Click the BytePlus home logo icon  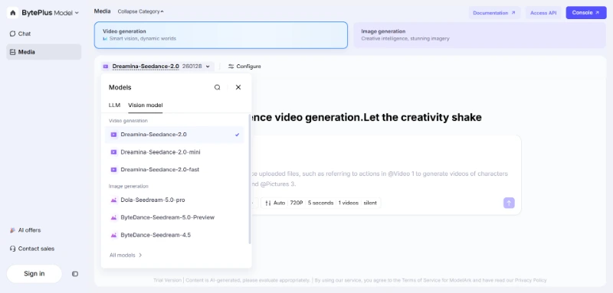click(x=12, y=13)
